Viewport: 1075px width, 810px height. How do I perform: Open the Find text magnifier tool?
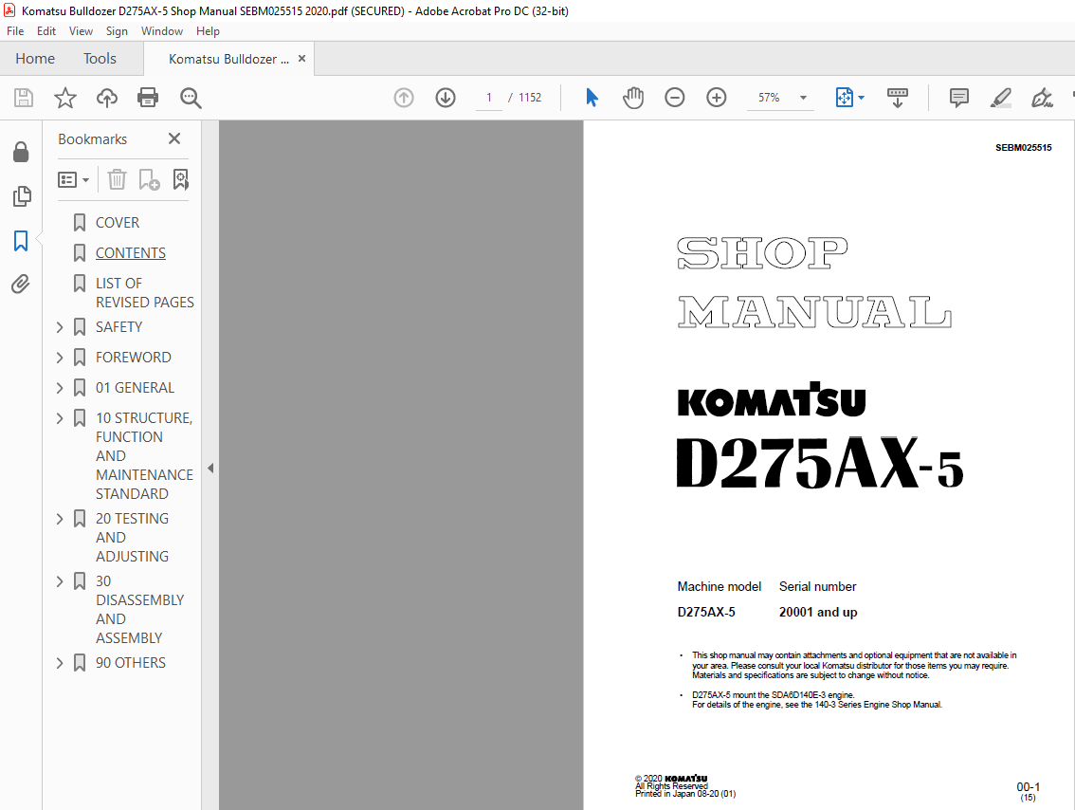pos(191,98)
